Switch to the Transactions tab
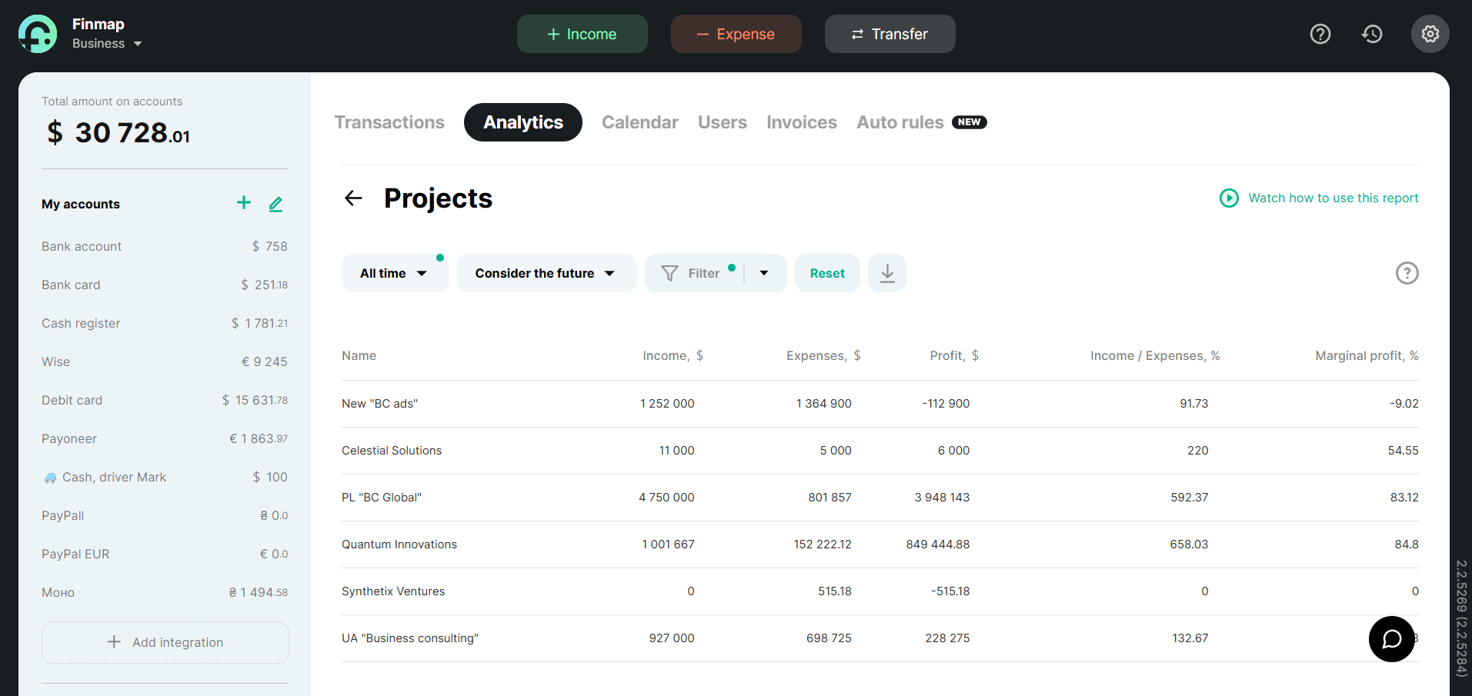 pyautogui.click(x=389, y=122)
